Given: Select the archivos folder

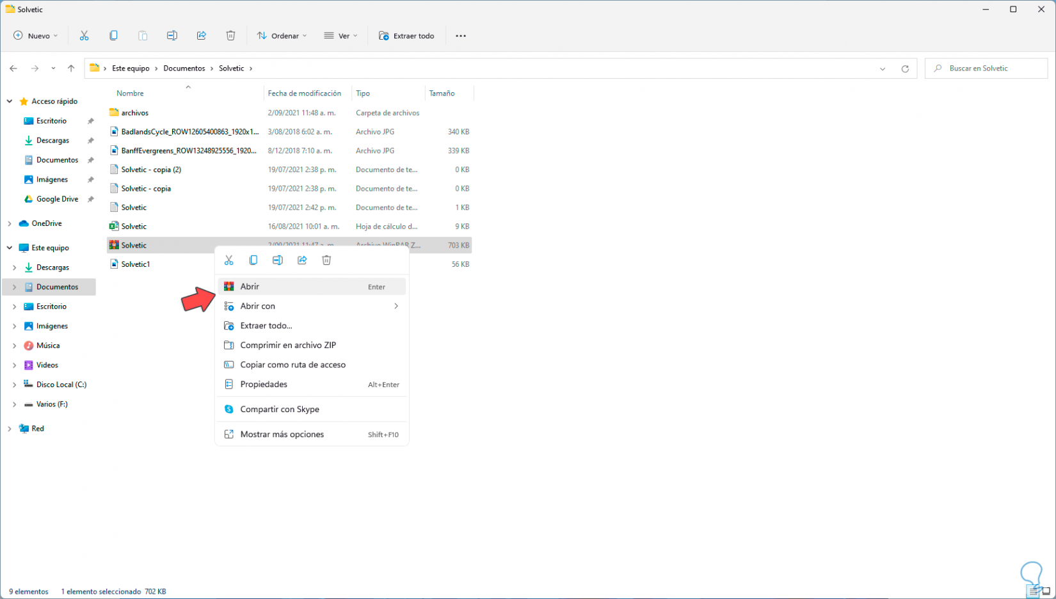Looking at the screenshot, I should 289,113.
